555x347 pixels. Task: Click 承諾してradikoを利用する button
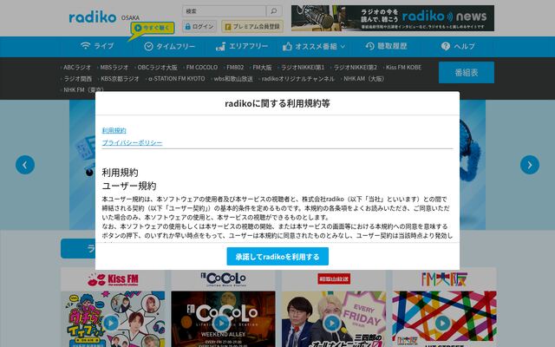277,257
